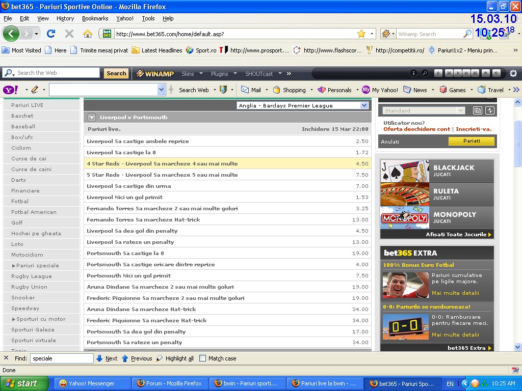Bookmark this page with the star icon
The width and height of the screenshot is (522, 391).
[x=361, y=34]
